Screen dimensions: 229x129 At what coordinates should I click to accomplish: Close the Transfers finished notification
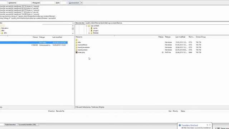(x=210, y=125)
